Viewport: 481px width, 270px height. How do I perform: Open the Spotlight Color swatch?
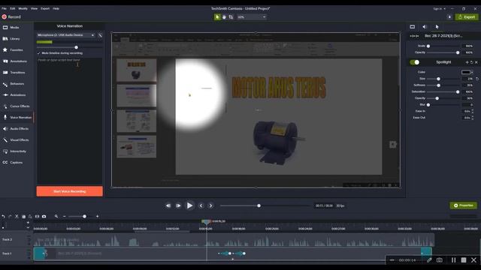pyautogui.click(x=466, y=72)
